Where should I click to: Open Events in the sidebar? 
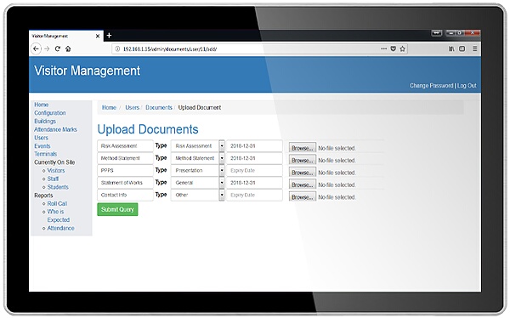(42, 145)
